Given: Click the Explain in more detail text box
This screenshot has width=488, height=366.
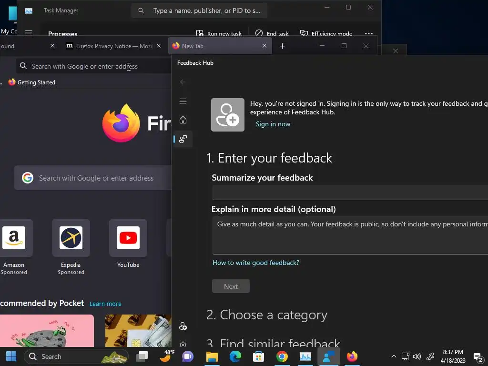Looking at the screenshot, I should click(x=350, y=235).
